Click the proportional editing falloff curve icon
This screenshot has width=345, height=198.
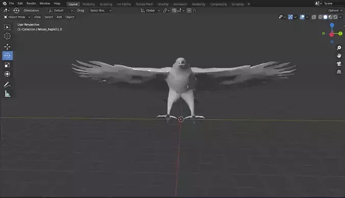tap(194, 10)
